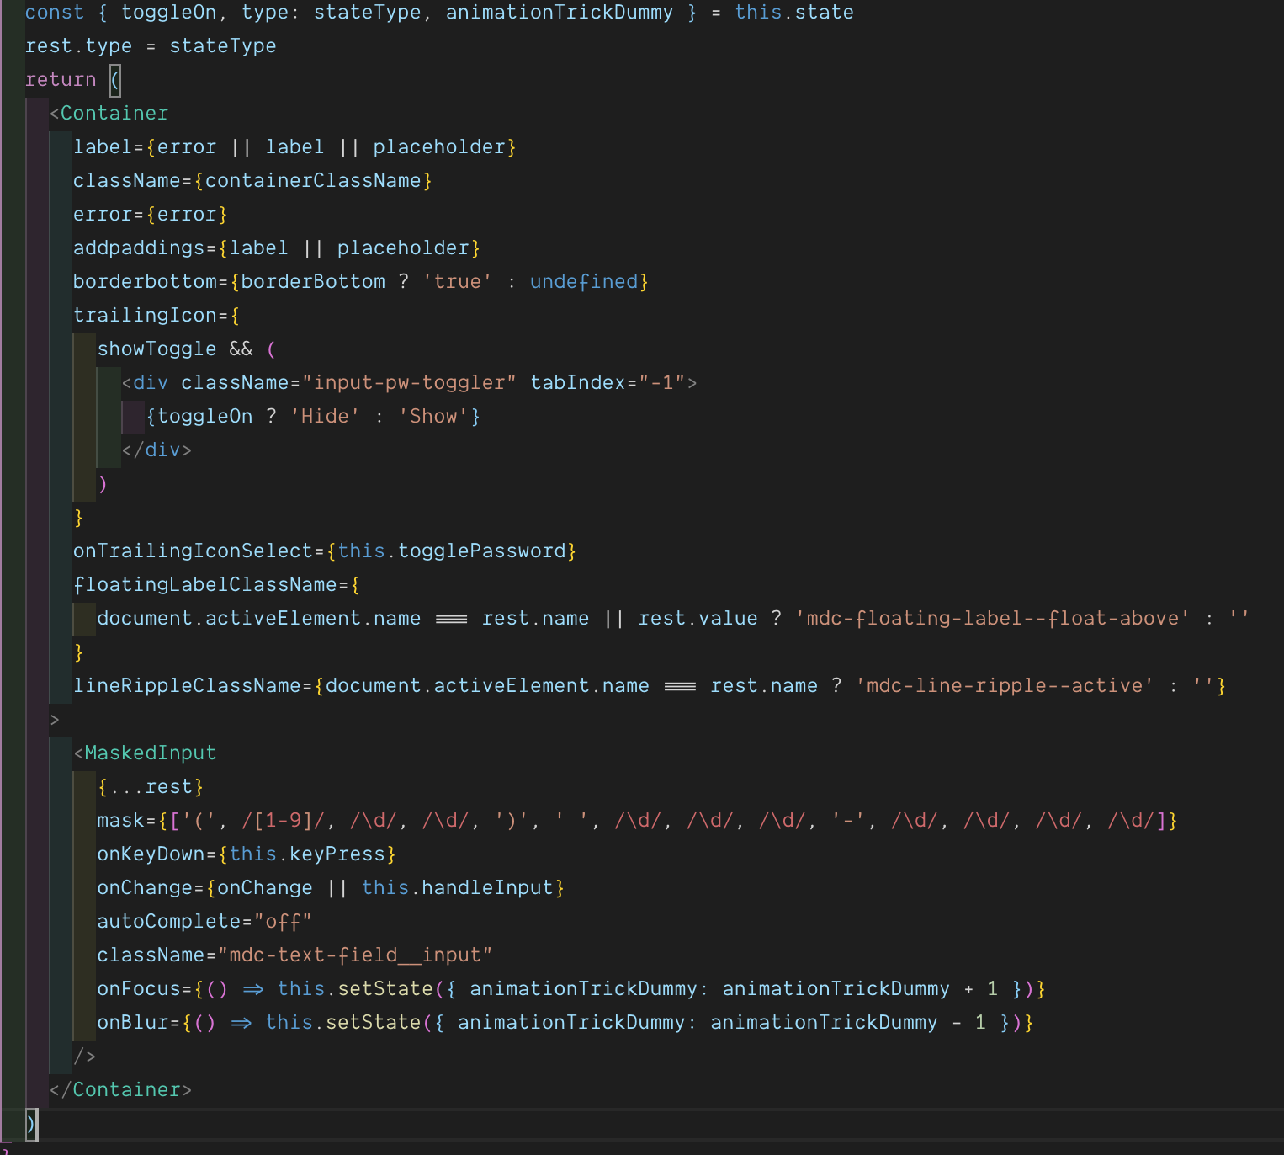The width and height of the screenshot is (1284, 1155).
Task: Click the "mdc-text-field__input" string
Action: tap(355, 955)
